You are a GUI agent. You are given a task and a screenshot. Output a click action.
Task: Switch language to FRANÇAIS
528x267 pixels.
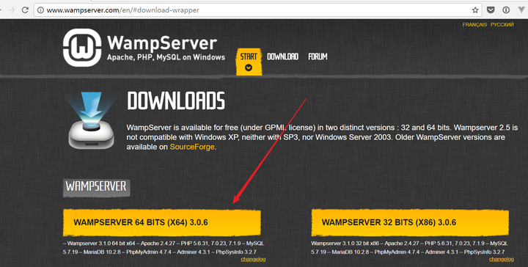click(x=474, y=25)
